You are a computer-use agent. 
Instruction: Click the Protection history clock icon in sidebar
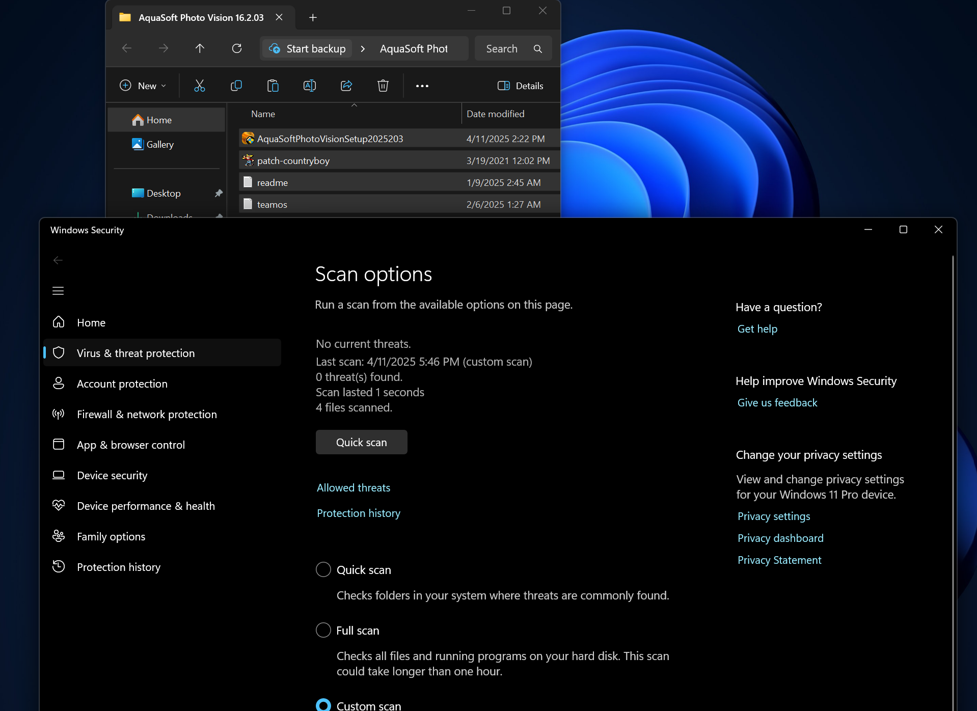(59, 566)
